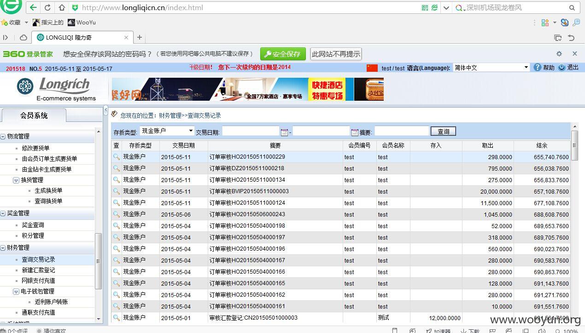View details of order HO20150504000198
The width and height of the screenshot is (585, 333).
117,226
